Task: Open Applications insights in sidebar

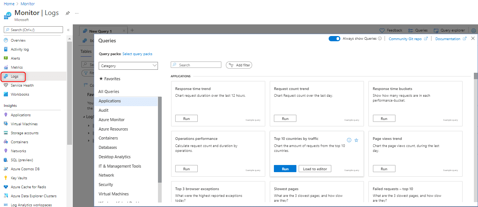Action: click(21, 115)
